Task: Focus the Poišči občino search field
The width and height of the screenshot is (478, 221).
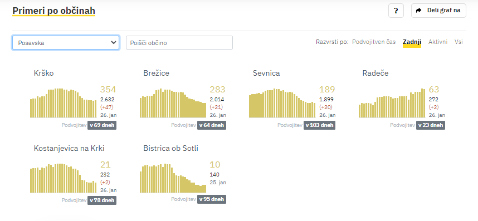Action: 179,43
